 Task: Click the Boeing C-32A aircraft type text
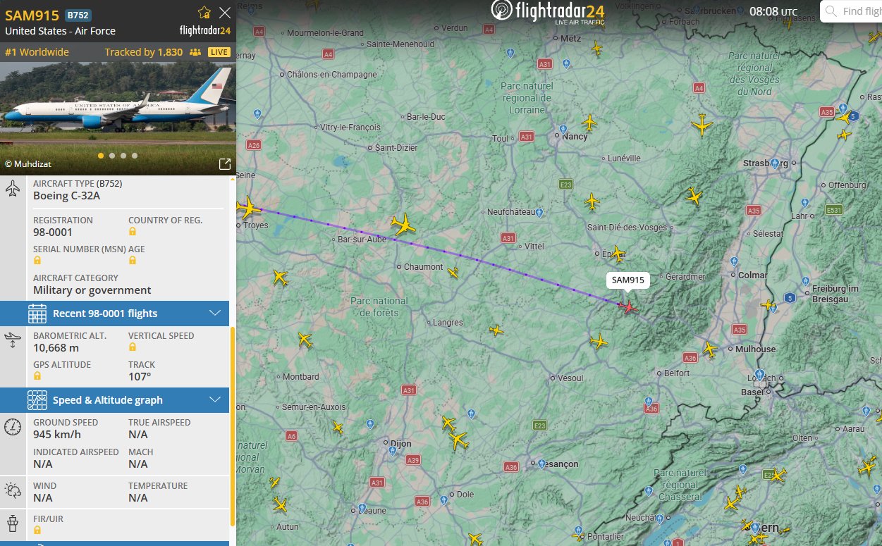pos(67,195)
